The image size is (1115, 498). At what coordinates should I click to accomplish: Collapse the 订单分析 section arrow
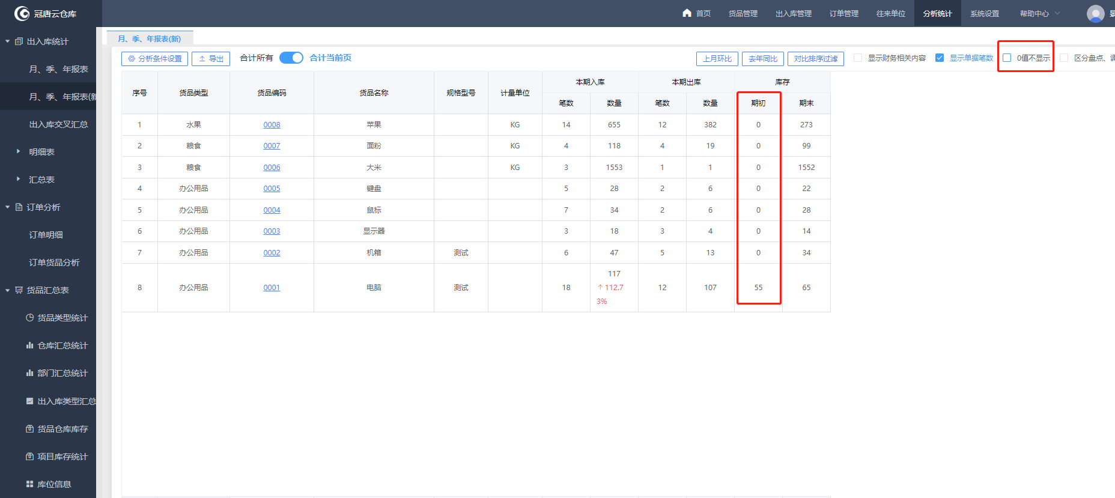point(7,207)
